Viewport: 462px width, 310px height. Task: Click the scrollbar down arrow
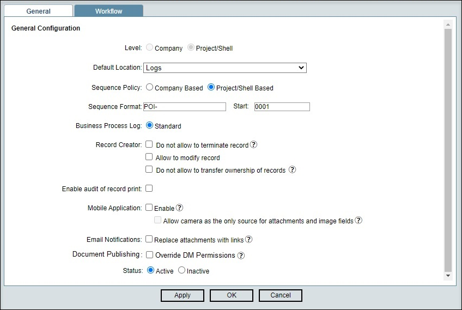click(x=448, y=276)
